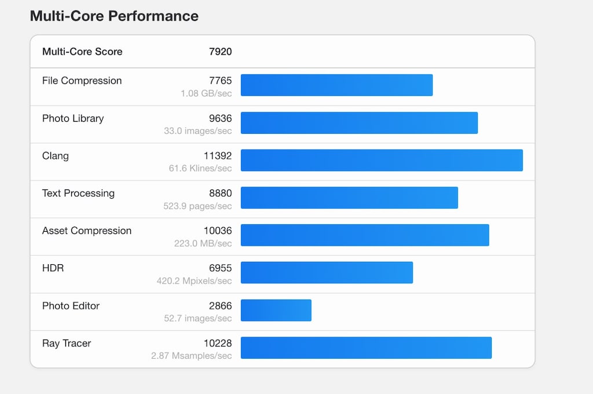Select the Ray Tracer label
Image resolution: width=593 pixels, height=394 pixels.
[x=67, y=343]
